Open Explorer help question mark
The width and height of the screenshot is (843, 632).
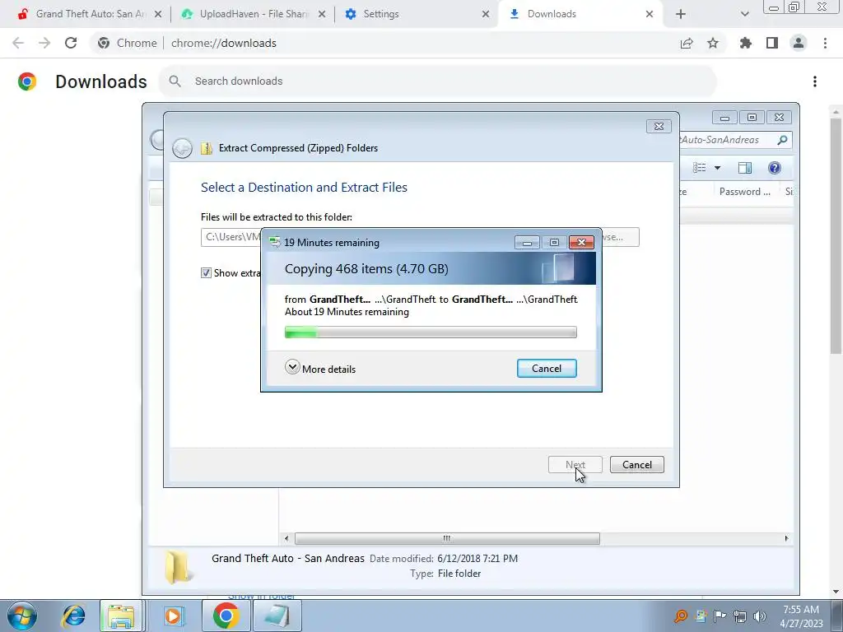tap(774, 168)
